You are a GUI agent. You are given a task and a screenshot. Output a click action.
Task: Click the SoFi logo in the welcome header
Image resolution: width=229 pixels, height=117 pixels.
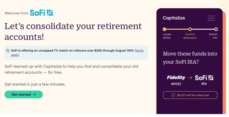pos(42,13)
